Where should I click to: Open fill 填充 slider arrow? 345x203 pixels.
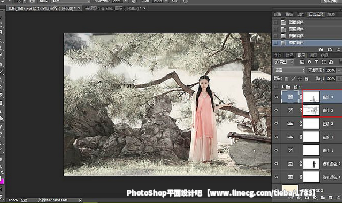(339, 79)
